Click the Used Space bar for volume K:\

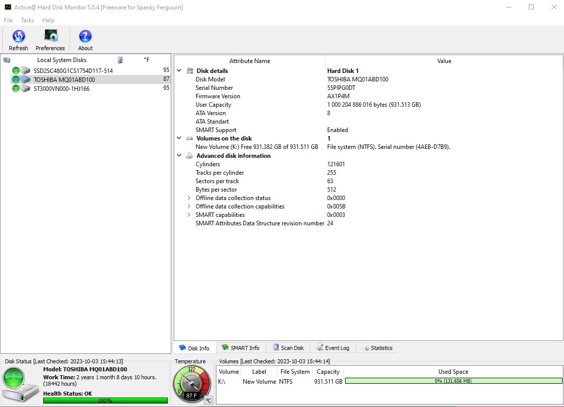point(453,381)
